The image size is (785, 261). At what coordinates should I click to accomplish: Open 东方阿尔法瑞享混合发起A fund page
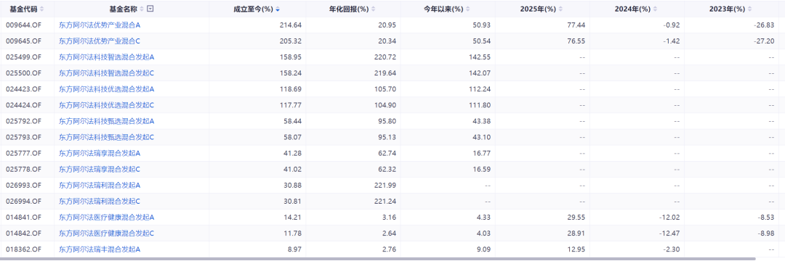[x=100, y=153]
